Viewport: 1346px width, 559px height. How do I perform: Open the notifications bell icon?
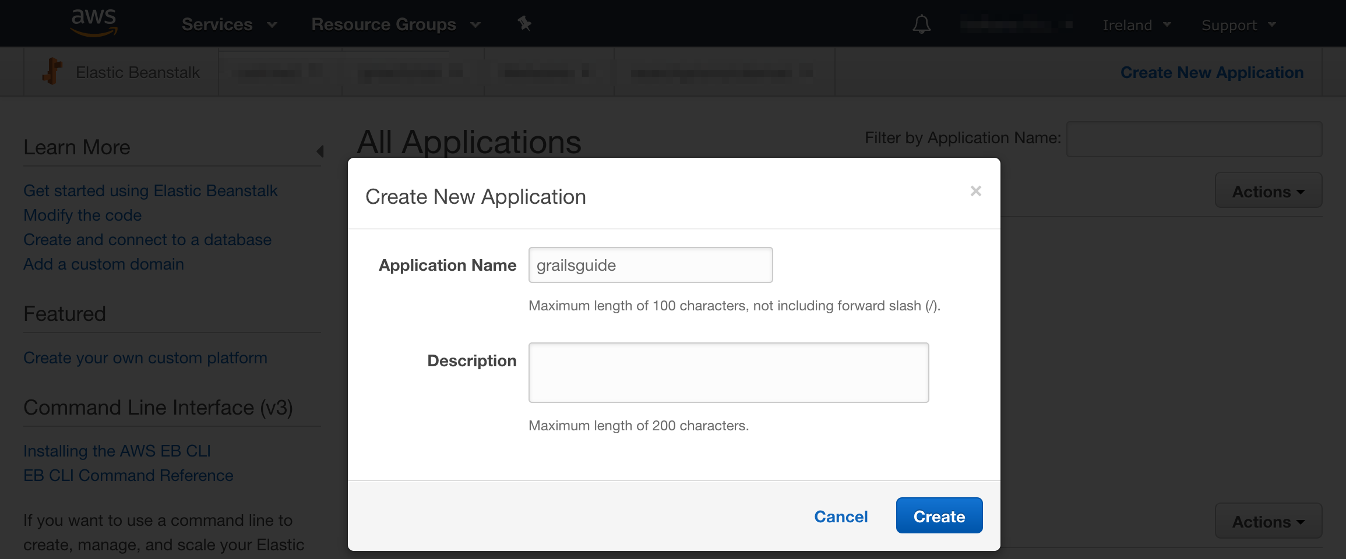coord(921,24)
